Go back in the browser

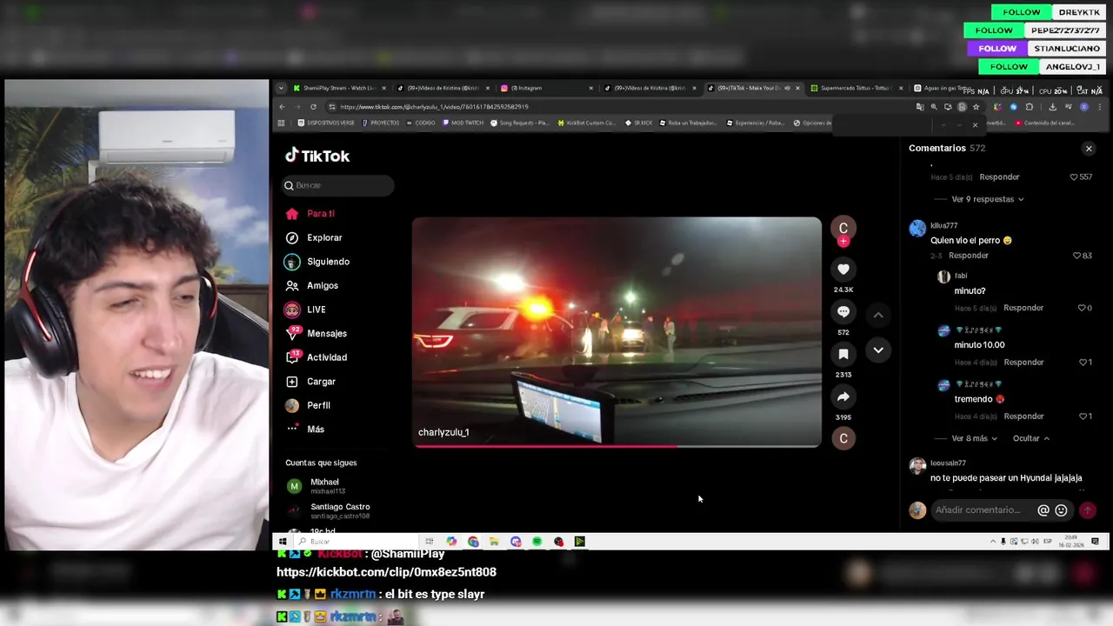[x=282, y=107]
